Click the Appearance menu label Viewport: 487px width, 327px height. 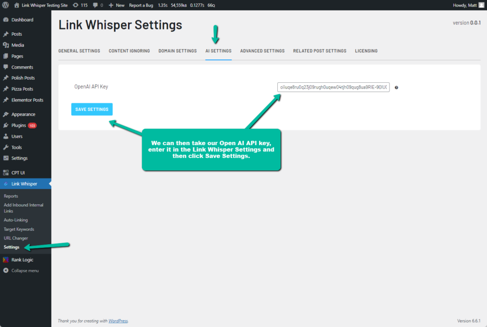click(x=23, y=114)
